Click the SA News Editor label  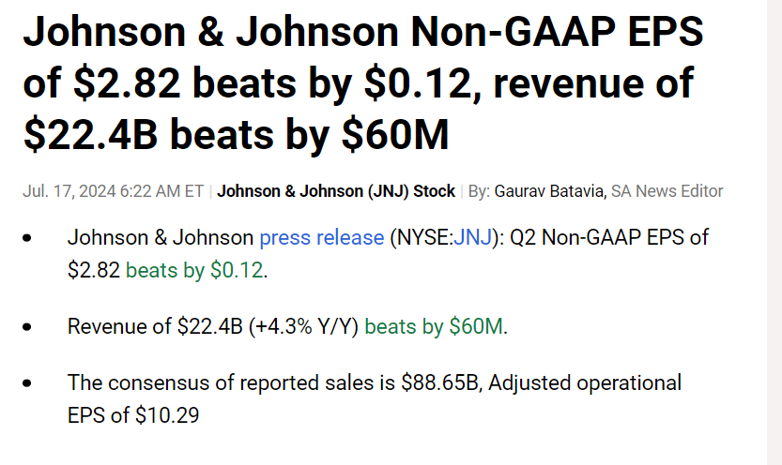(667, 190)
